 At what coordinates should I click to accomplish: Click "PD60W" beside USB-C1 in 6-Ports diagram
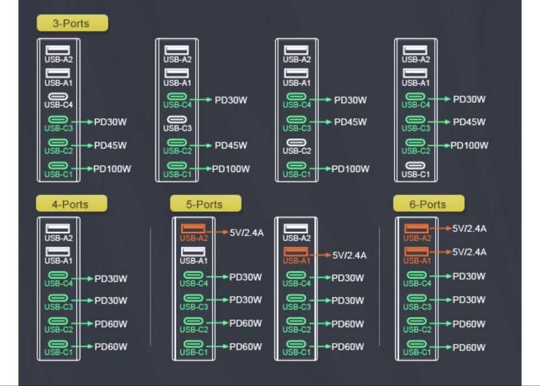[x=469, y=347]
